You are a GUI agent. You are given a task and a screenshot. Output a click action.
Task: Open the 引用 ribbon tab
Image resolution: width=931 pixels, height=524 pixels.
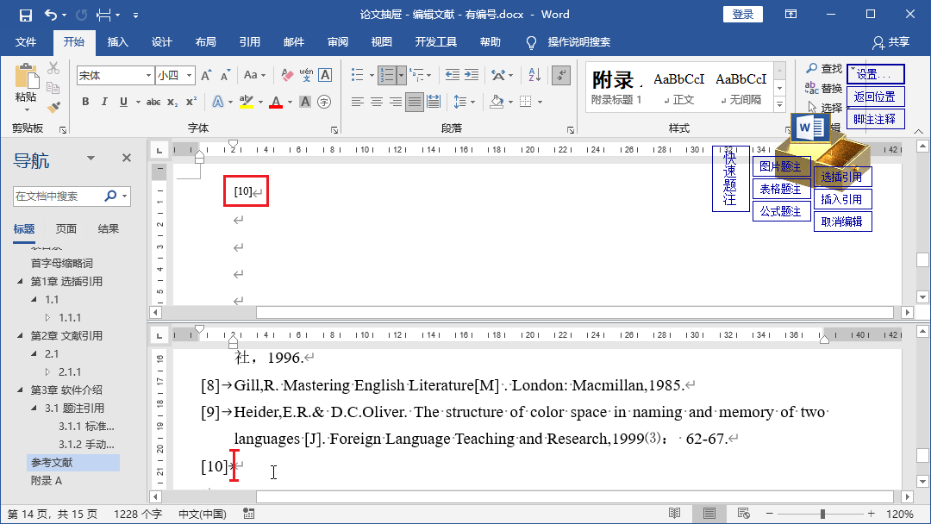[x=249, y=42]
